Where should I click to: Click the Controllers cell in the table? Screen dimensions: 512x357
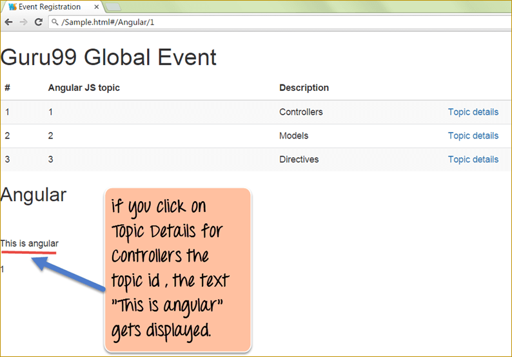[300, 112]
